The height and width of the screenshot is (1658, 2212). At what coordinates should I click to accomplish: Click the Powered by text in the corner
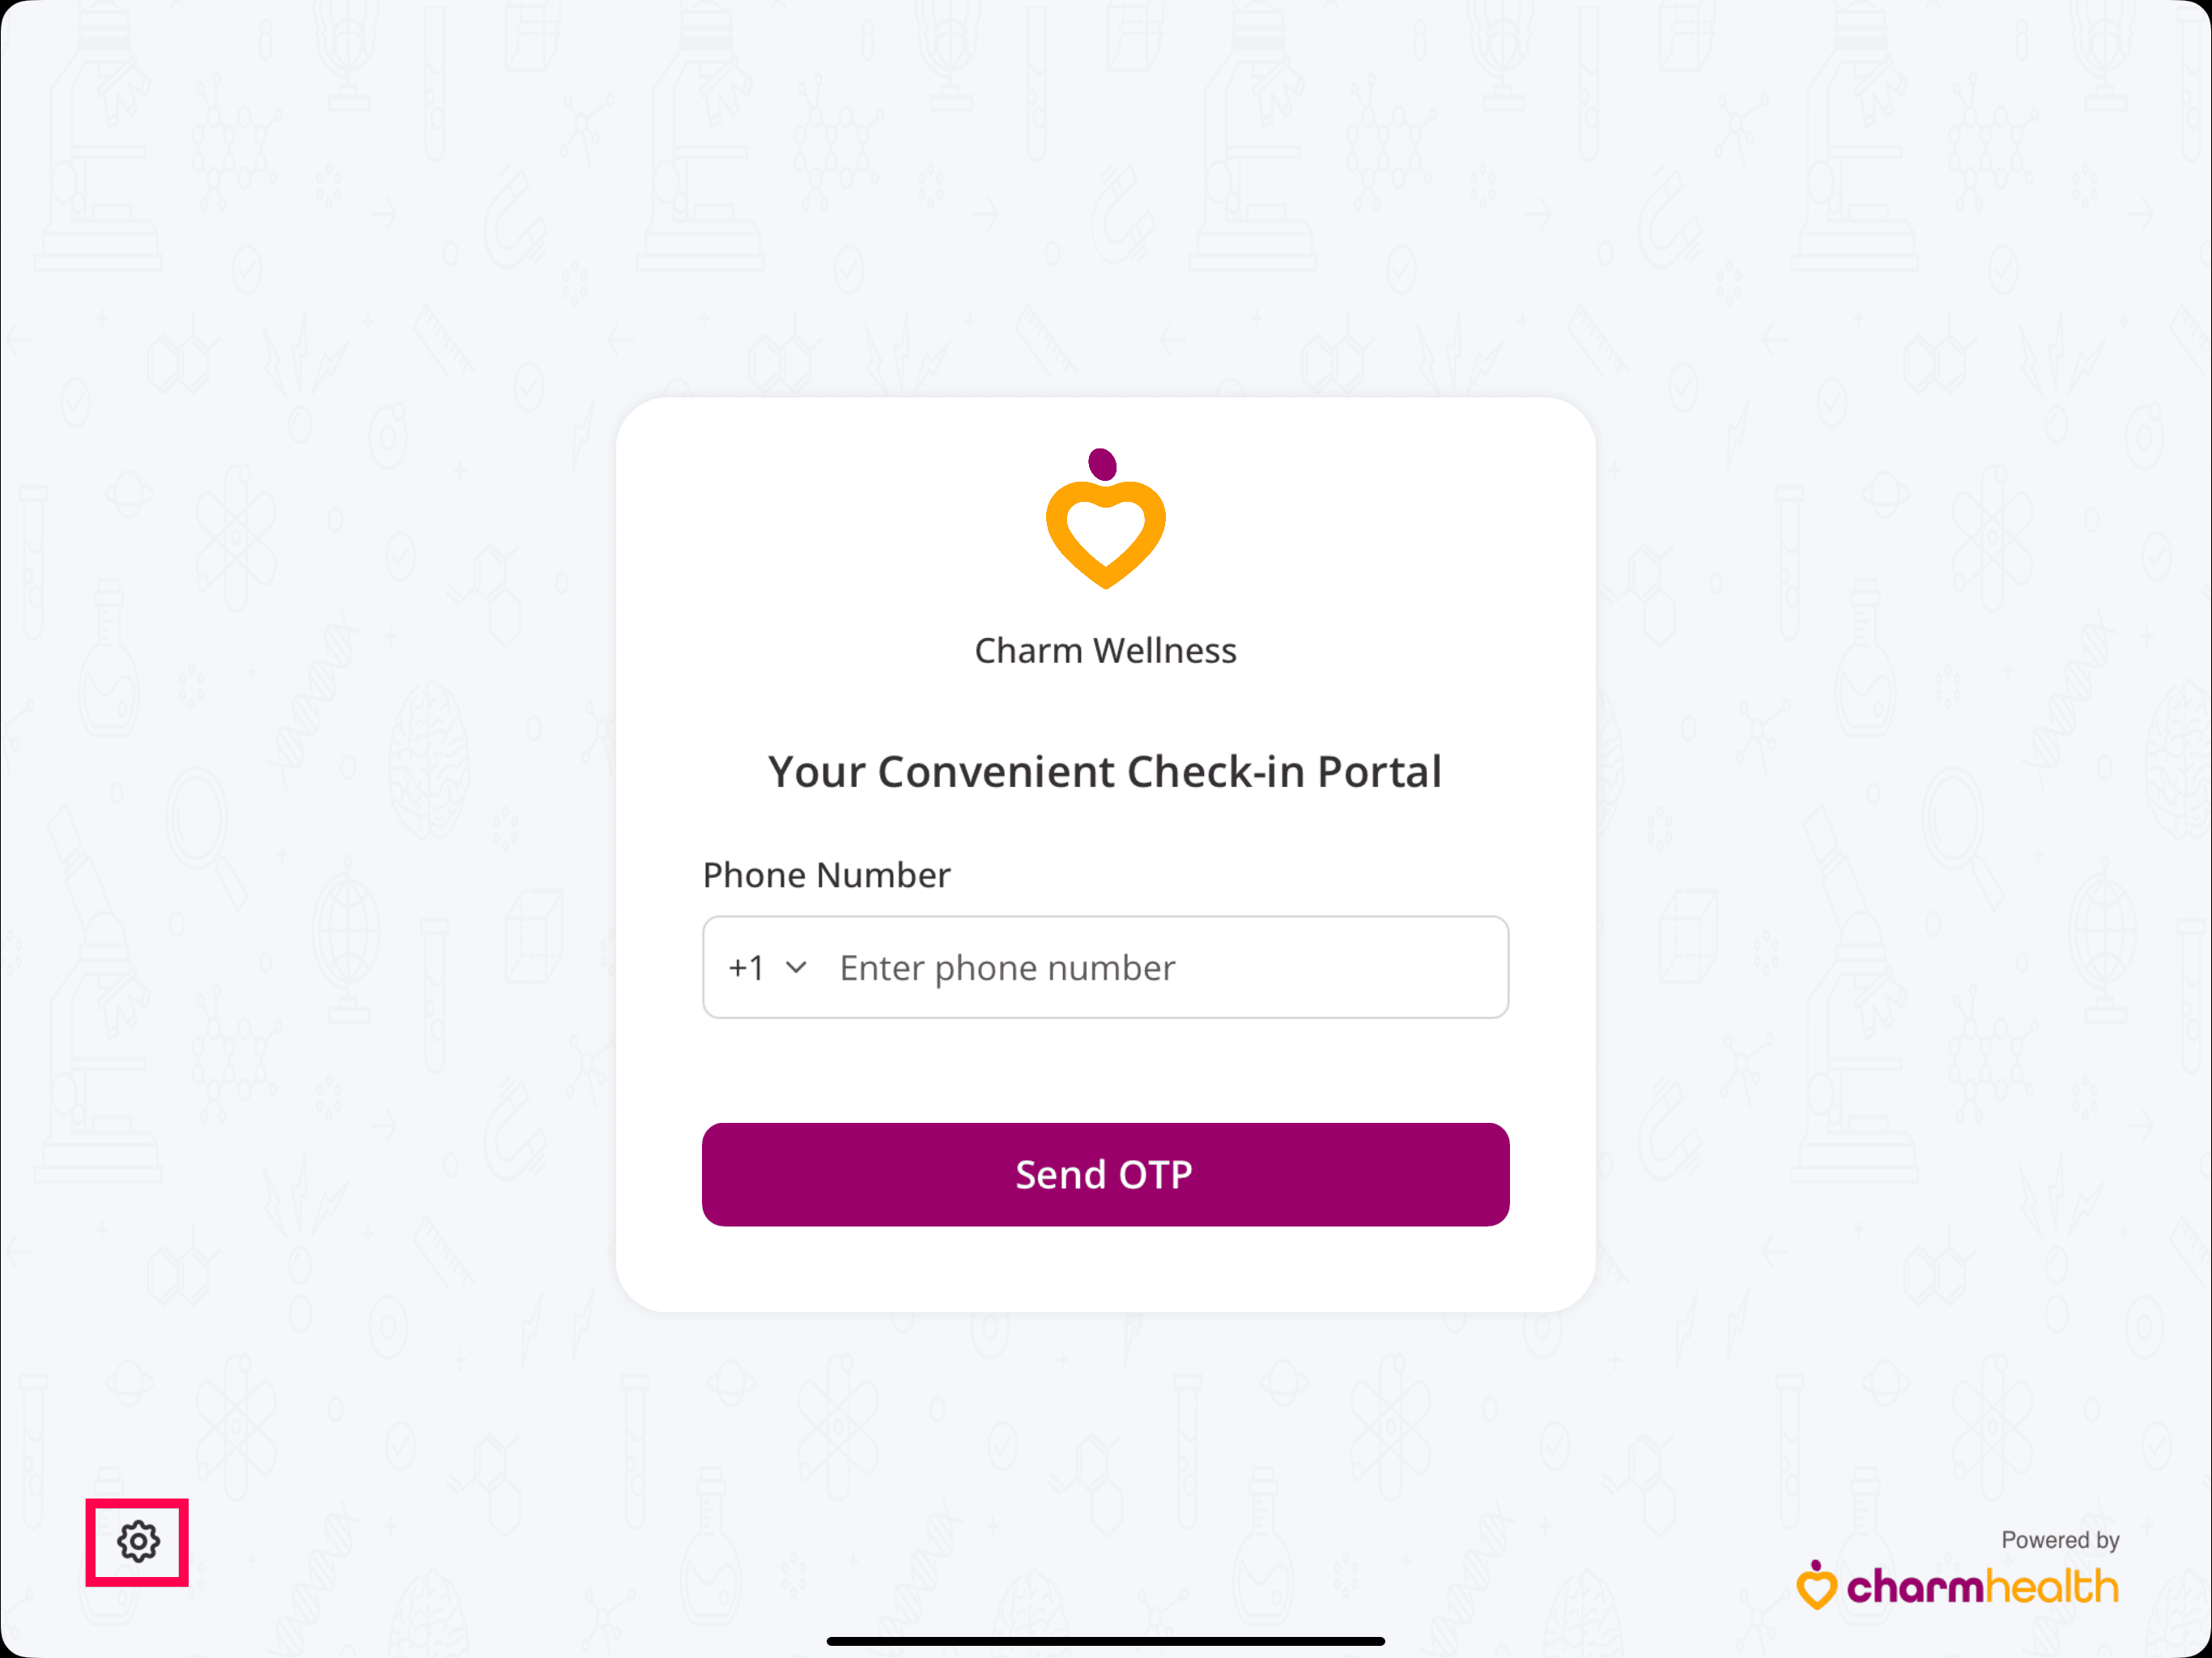point(2060,1540)
